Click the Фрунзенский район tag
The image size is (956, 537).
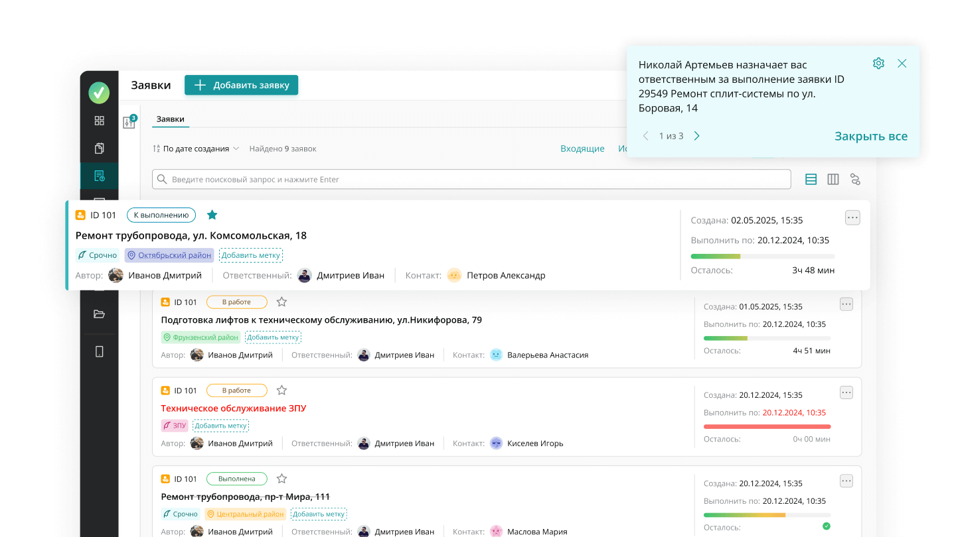point(200,337)
